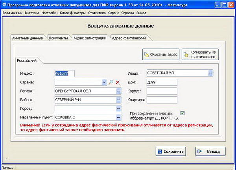Click the Индекс input field
The height and width of the screenshot is (170, 236).
click(x=65, y=73)
